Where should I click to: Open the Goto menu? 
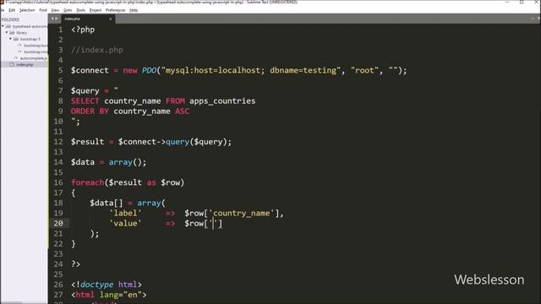point(68,10)
